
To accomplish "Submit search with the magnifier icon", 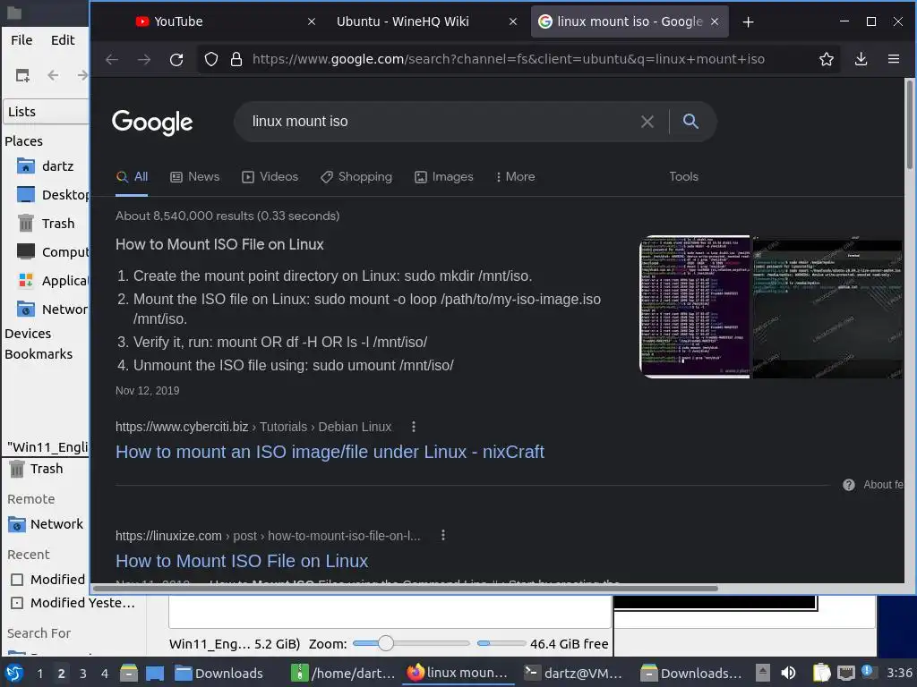I will [x=690, y=121].
